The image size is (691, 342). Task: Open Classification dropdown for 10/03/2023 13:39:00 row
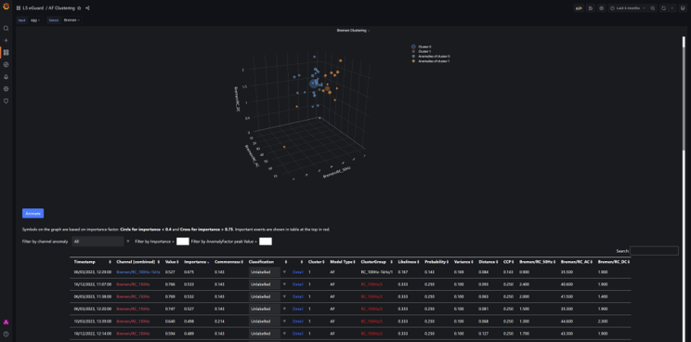click(x=265, y=322)
